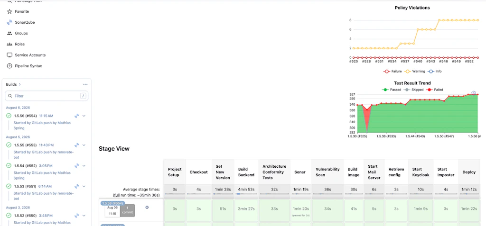Click the slash shortcut key in Filter
The width and height of the screenshot is (486, 226).
[83, 96]
